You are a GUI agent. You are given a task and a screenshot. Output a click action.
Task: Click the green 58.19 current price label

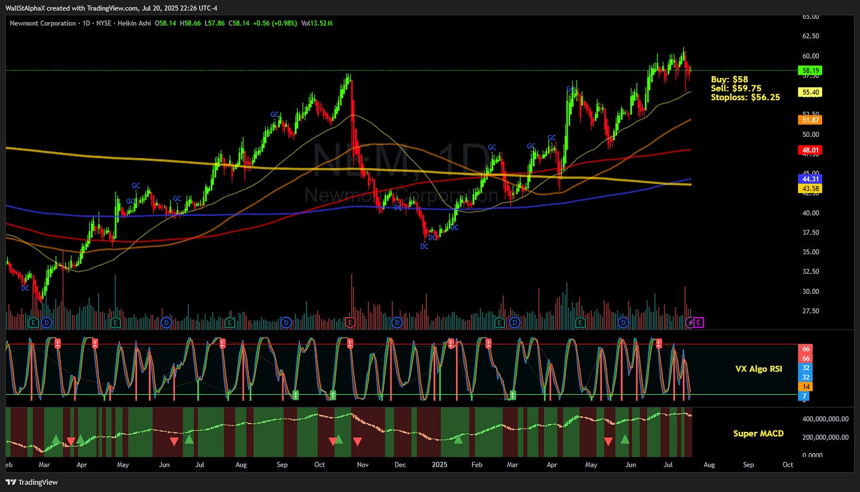click(x=811, y=71)
